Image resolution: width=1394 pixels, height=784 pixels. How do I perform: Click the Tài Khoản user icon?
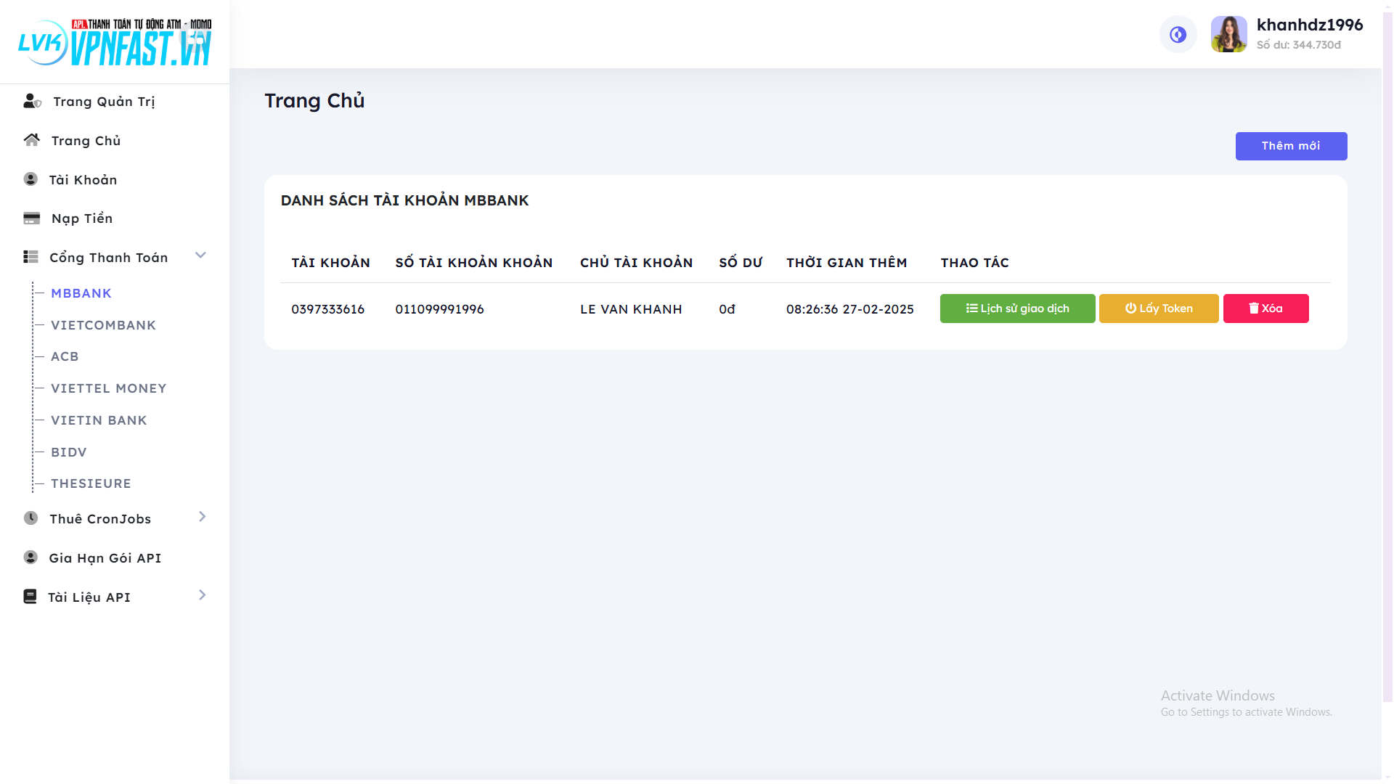30,179
